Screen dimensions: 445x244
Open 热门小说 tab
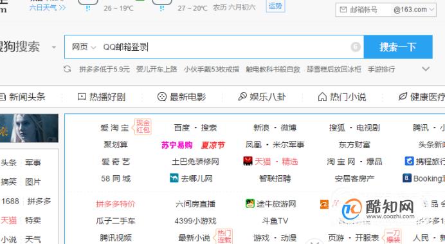pyautogui.click(x=348, y=97)
